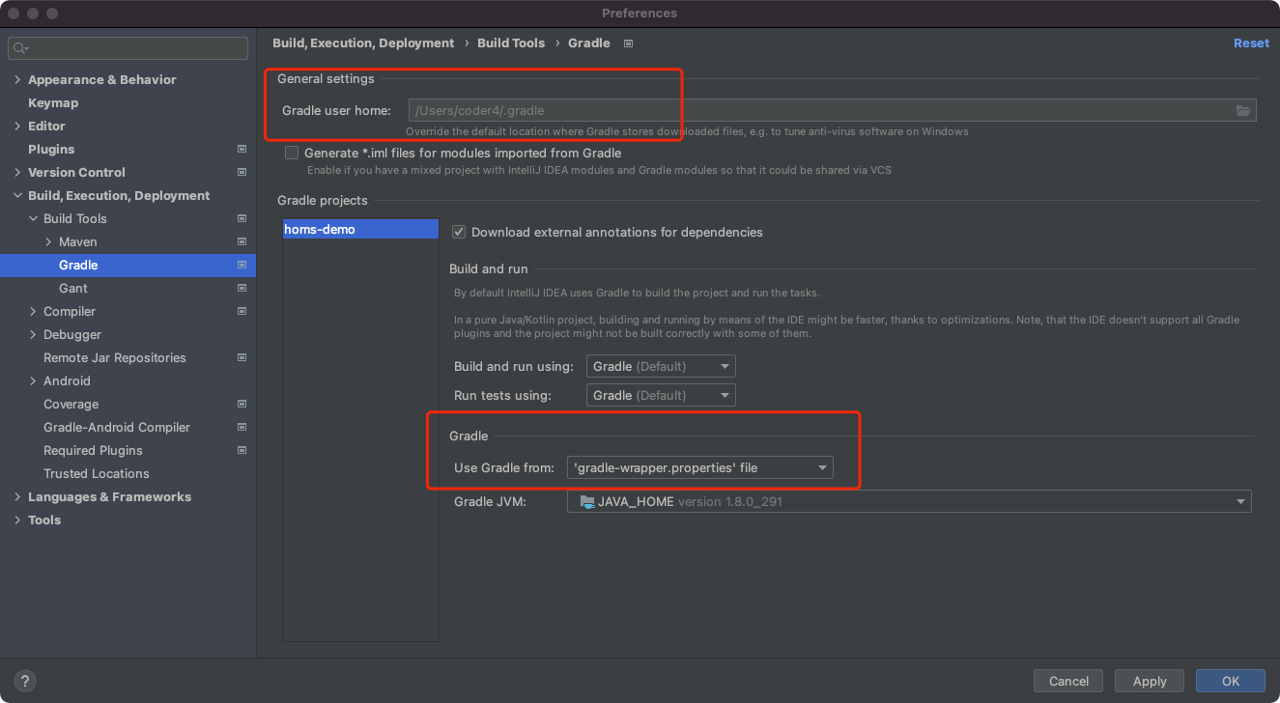Select Required Plugins in the tree

[93, 450]
